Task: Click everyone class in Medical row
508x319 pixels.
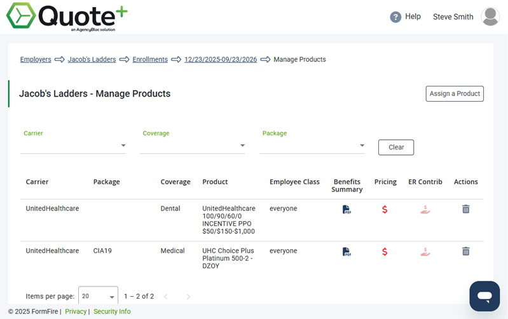Action: point(283,250)
